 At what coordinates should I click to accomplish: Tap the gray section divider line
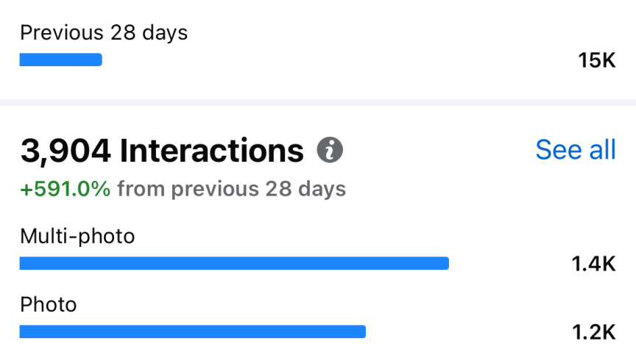click(x=318, y=102)
